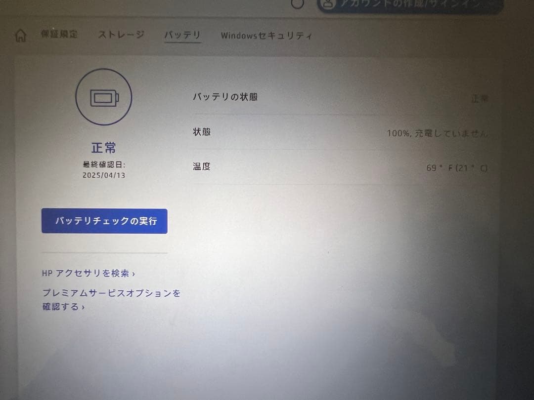The height and width of the screenshot is (400, 534).
Task: Click the circular battery icon above 正常
Action: tap(103, 97)
